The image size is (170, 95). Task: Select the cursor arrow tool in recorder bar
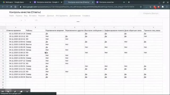[x=8, y=92]
